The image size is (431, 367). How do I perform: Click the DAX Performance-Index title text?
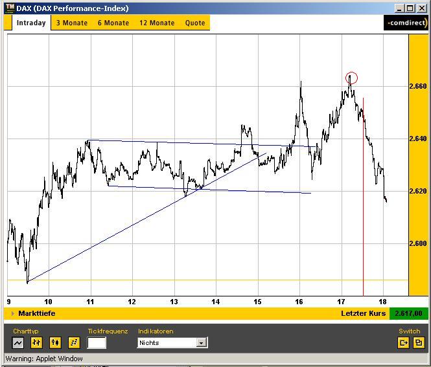click(x=73, y=8)
